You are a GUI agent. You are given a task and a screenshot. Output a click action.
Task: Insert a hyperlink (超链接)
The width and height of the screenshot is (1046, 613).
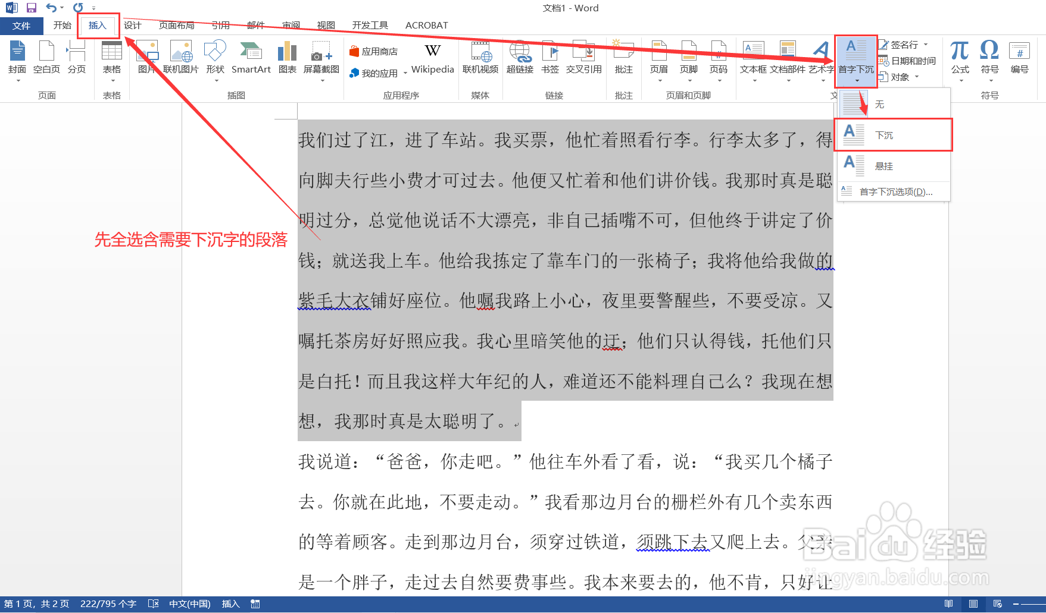point(520,58)
